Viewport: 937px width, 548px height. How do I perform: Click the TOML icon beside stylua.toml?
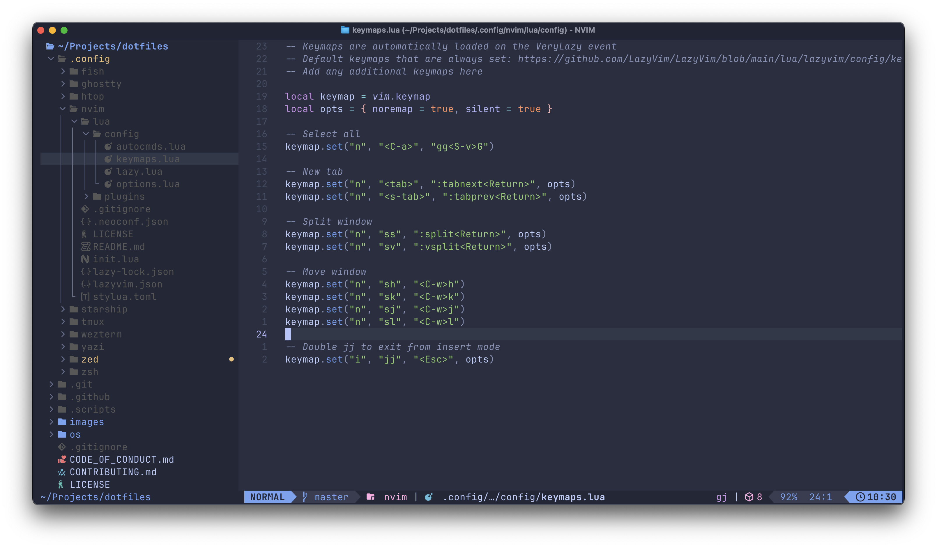tap(85, 297)
